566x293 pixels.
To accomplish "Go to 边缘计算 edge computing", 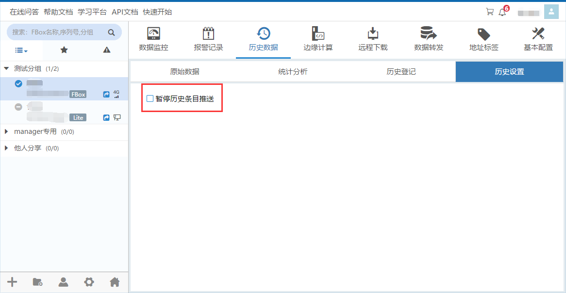I will coord(318,34).
